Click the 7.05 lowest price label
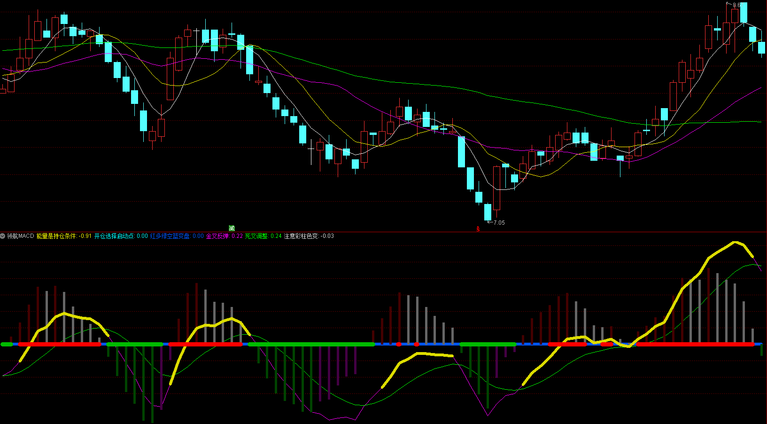The image size is (767, 424). pos(499,223)
